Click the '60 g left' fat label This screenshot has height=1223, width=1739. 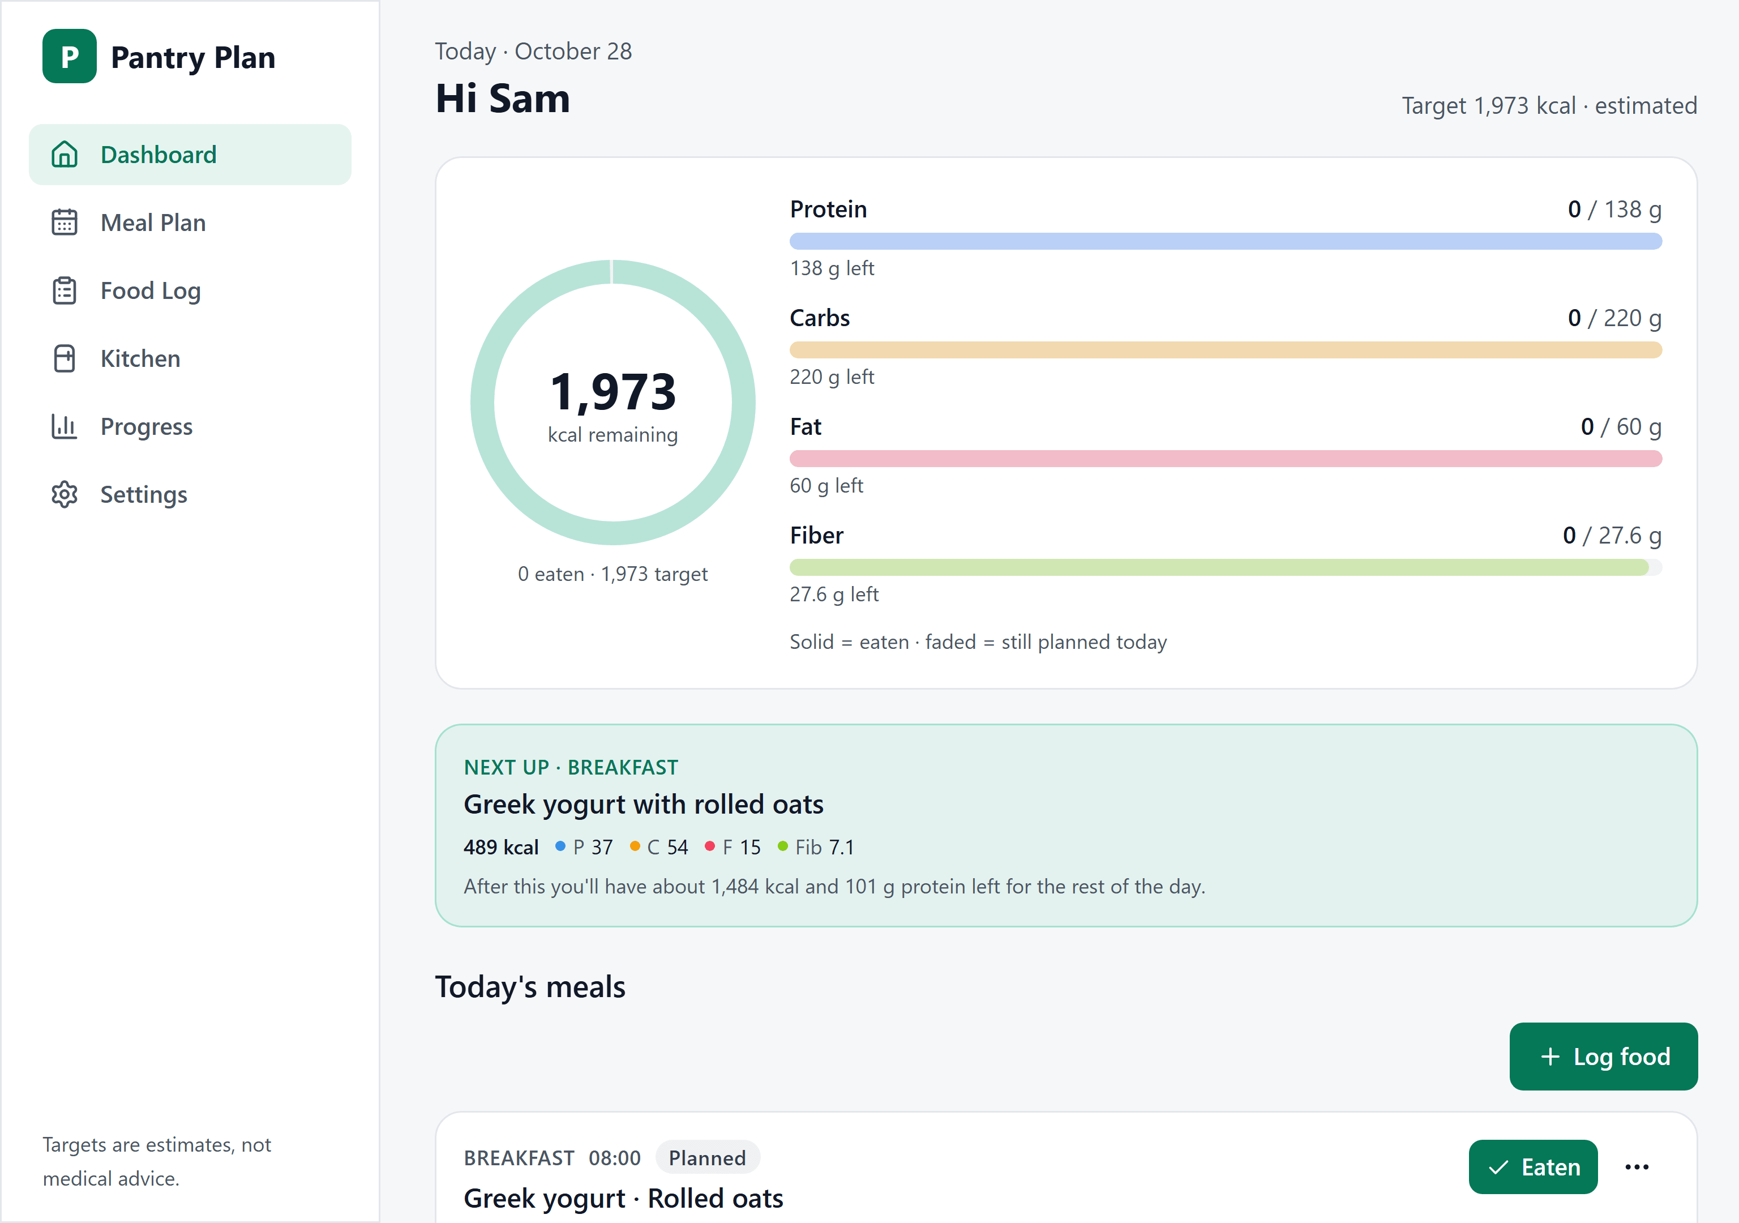(826, 485)
